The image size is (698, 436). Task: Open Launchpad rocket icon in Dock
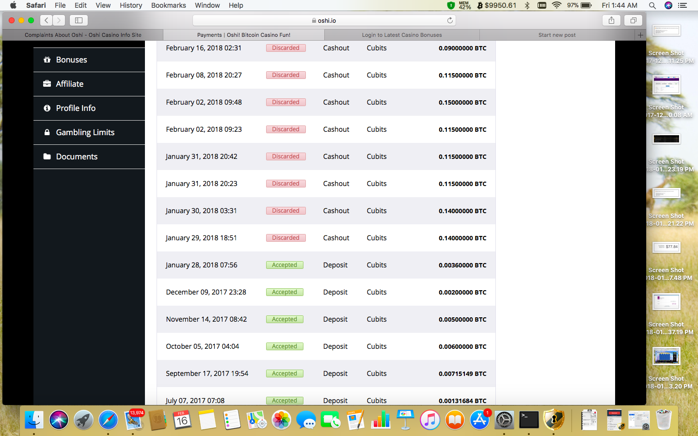tap(83, 420)
